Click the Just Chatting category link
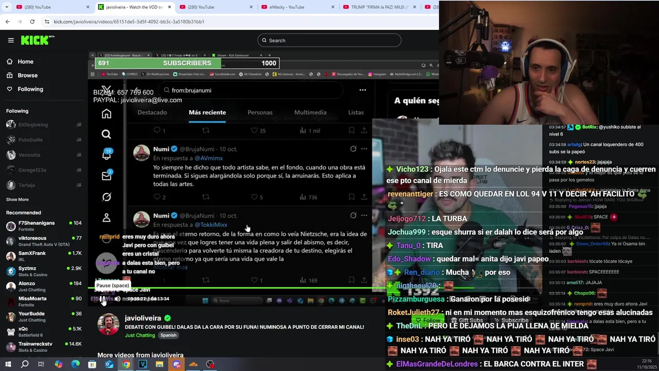 tap(140, 335)
